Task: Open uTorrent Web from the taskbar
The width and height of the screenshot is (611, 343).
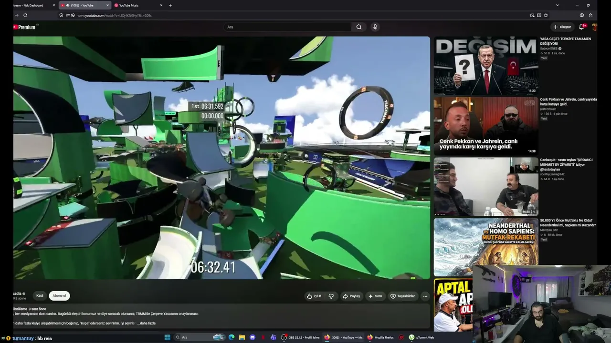Action: pos(421,337)
